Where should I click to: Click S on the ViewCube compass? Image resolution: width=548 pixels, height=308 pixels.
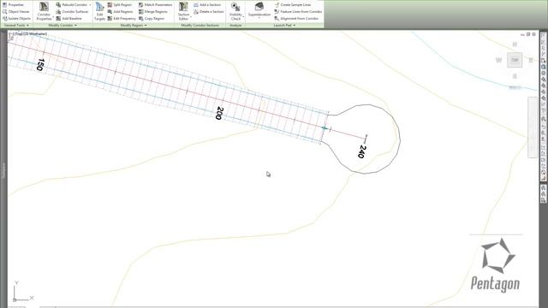[515, 76]
